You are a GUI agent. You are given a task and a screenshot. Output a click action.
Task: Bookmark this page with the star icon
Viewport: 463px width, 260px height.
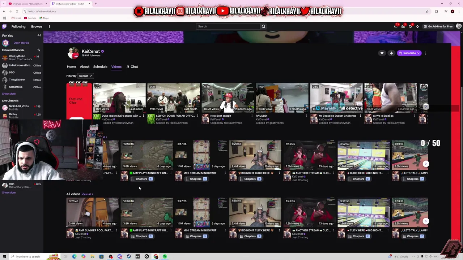[x=427, y=11]
